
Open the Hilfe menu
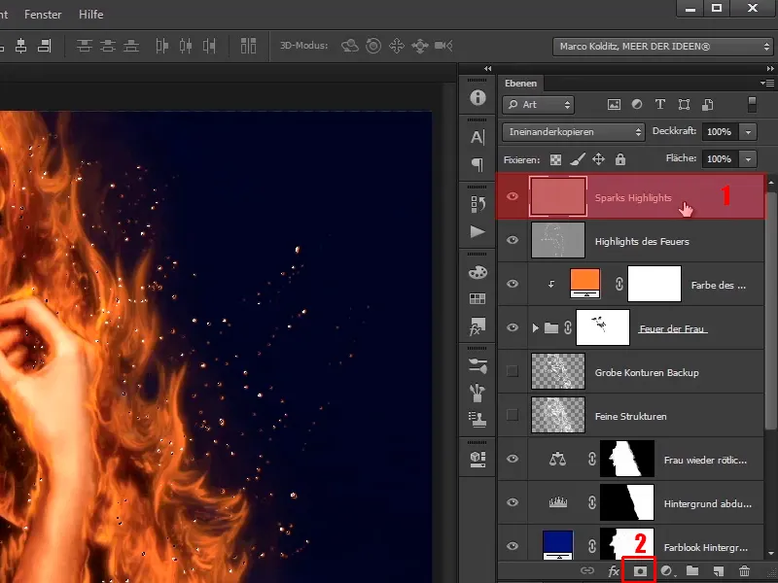click(x=91, y=15)
